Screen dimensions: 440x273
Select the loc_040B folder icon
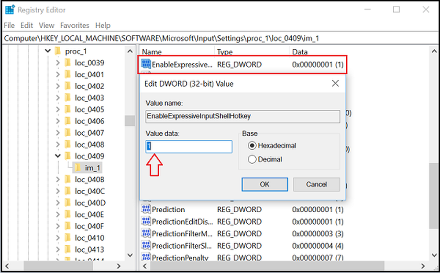point(68,179)
